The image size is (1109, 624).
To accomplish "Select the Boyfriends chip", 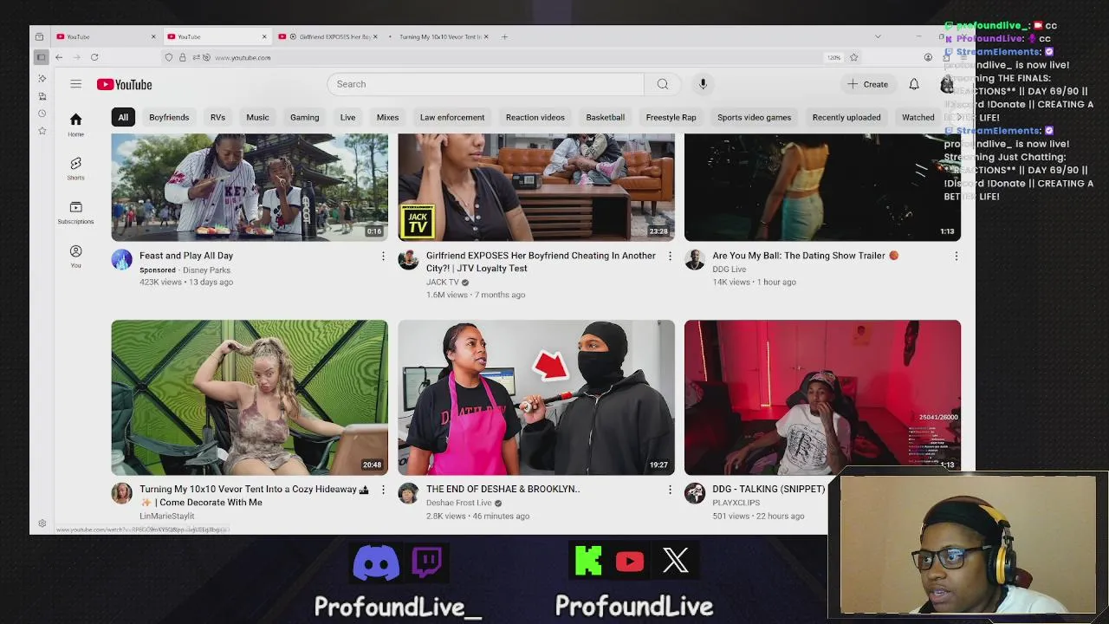I will point(169,117).
